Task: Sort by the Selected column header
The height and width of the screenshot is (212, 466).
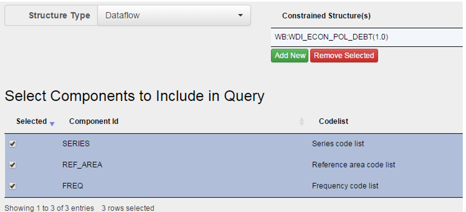Action: [x=31, y=121]
